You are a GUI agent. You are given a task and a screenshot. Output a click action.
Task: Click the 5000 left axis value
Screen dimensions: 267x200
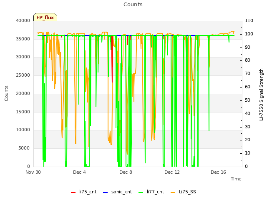coord(24,148)
